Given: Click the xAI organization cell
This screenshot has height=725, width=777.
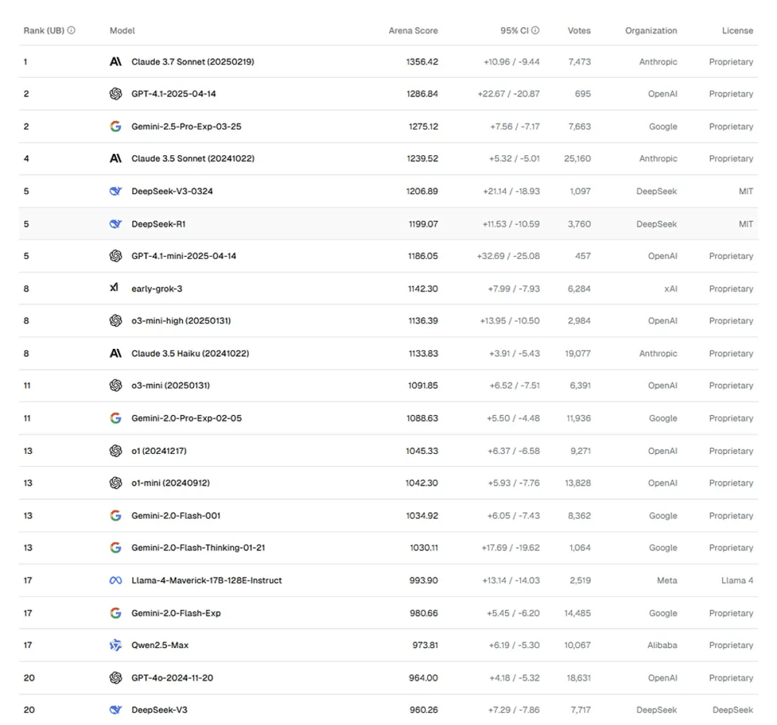Looking at the screenshot, I should pos(671,289).
